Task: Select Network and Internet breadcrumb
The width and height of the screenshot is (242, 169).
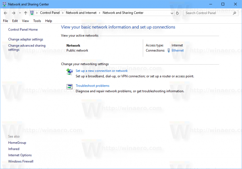Action: coord(81,13)
